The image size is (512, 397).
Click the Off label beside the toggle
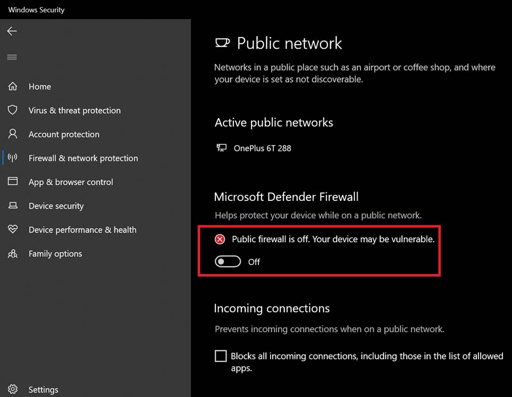click(x=254, y=262)
